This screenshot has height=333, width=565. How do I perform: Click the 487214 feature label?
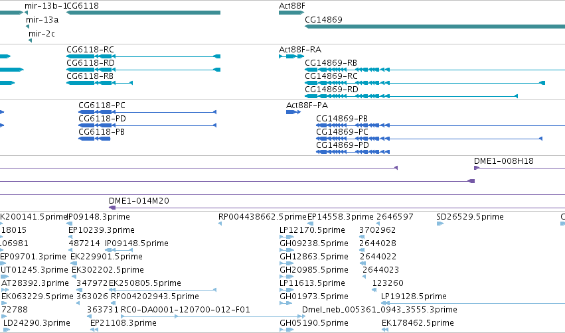pos(84,243)
